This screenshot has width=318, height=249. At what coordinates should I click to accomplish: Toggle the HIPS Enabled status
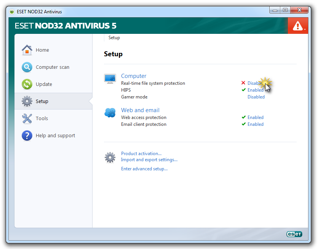[255, 90]
